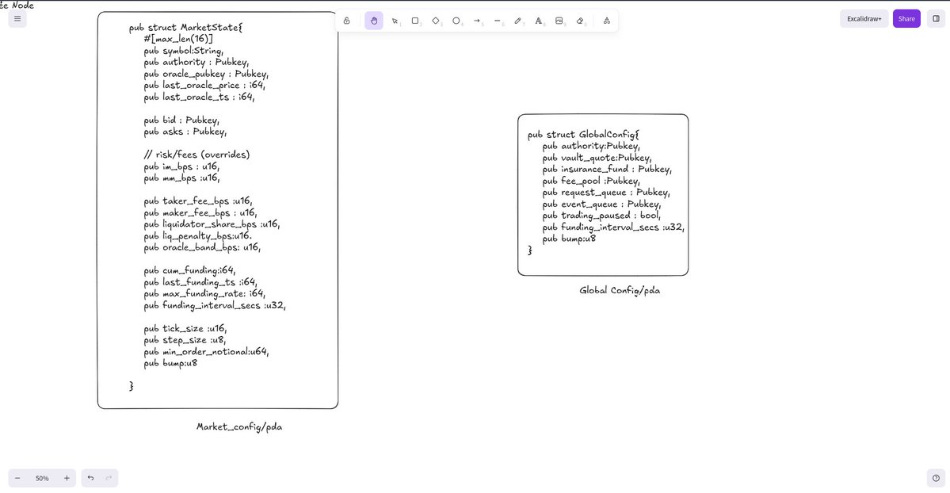
Task: Click the '// risk/fees (overrides)' comment
Action: tap(196, 155)
